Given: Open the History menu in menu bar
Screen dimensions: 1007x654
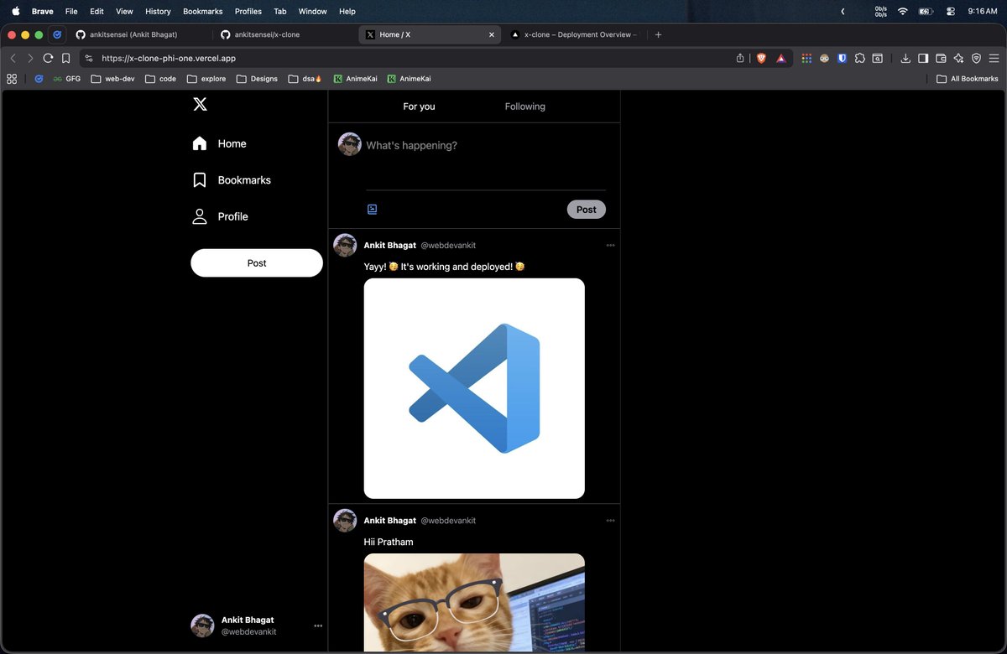Looking at the screenshot, I should [158, 12].
